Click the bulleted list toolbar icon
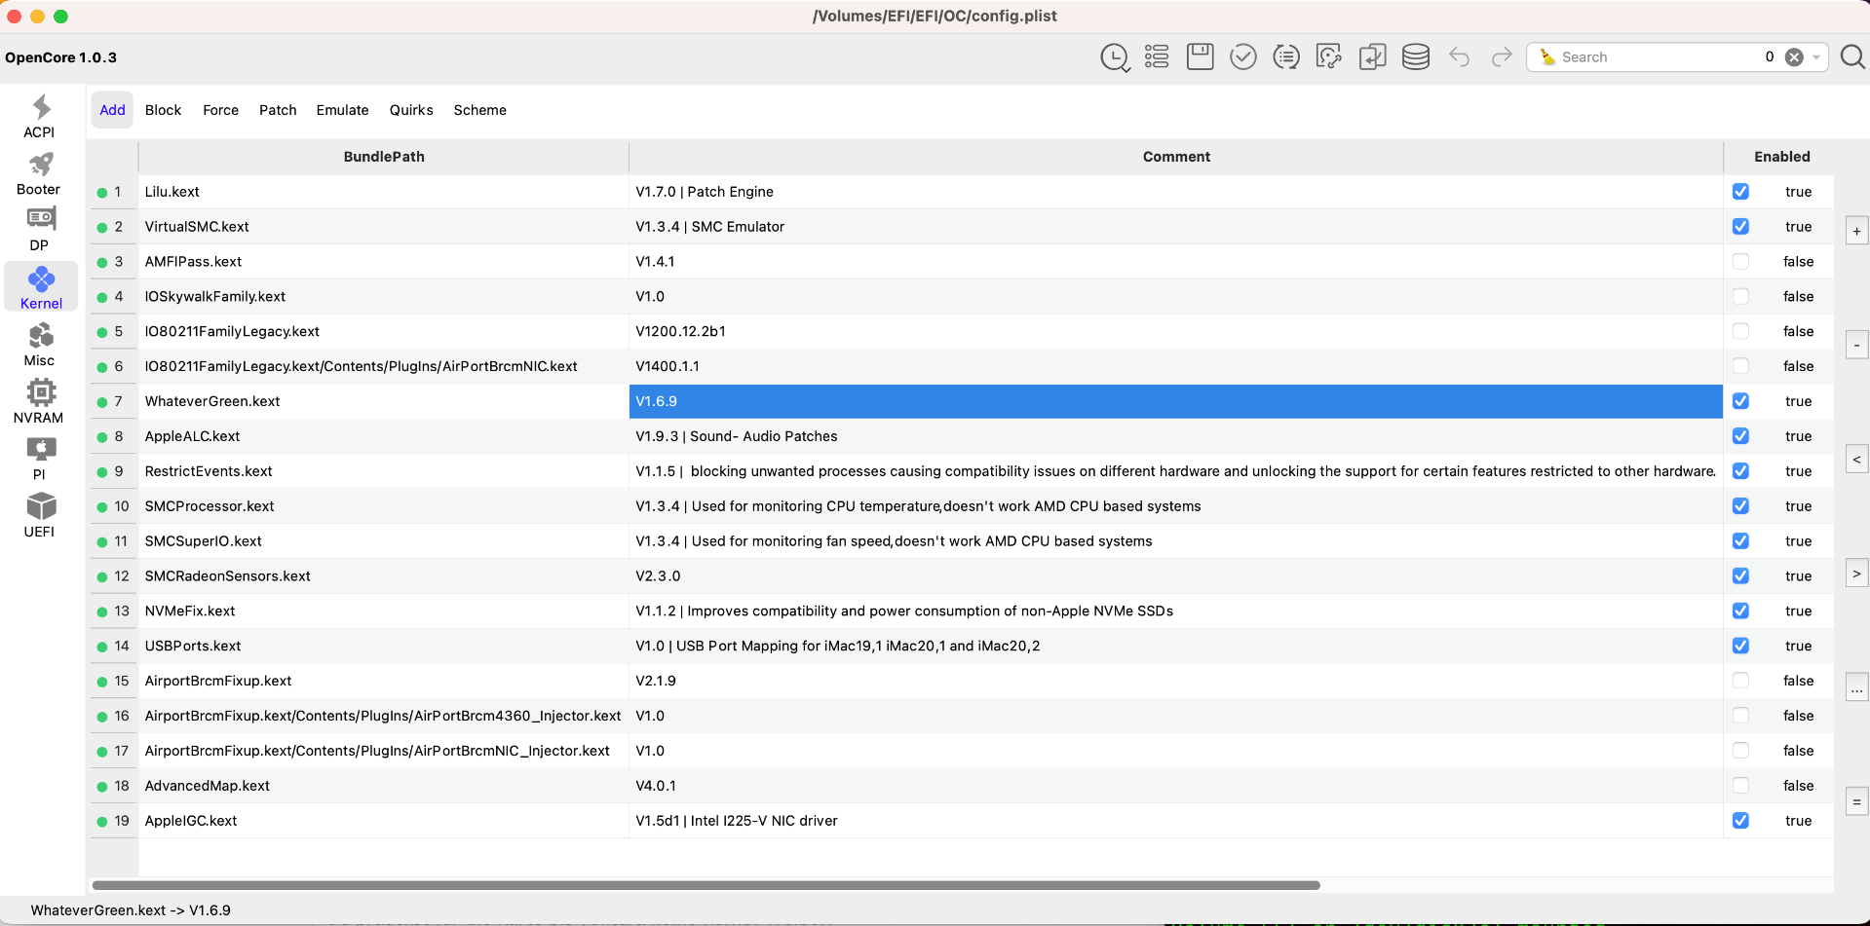Screen dimensions: 1870x926 click(1157, 57)
